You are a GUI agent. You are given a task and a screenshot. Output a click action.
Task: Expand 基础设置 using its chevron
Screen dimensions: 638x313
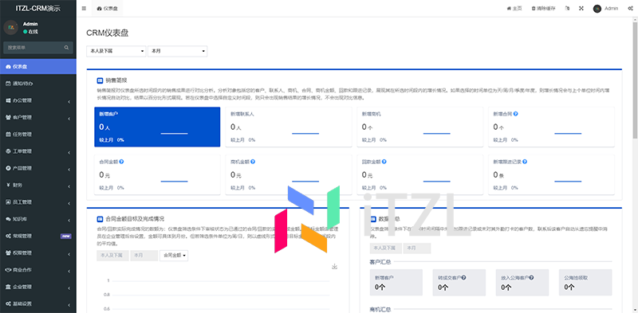69,304
